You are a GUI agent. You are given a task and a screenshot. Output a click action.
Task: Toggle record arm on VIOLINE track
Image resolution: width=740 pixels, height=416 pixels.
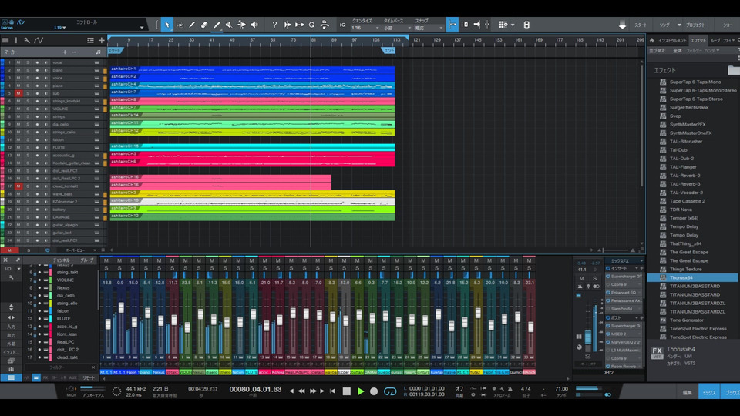click(x=36, y=109)
